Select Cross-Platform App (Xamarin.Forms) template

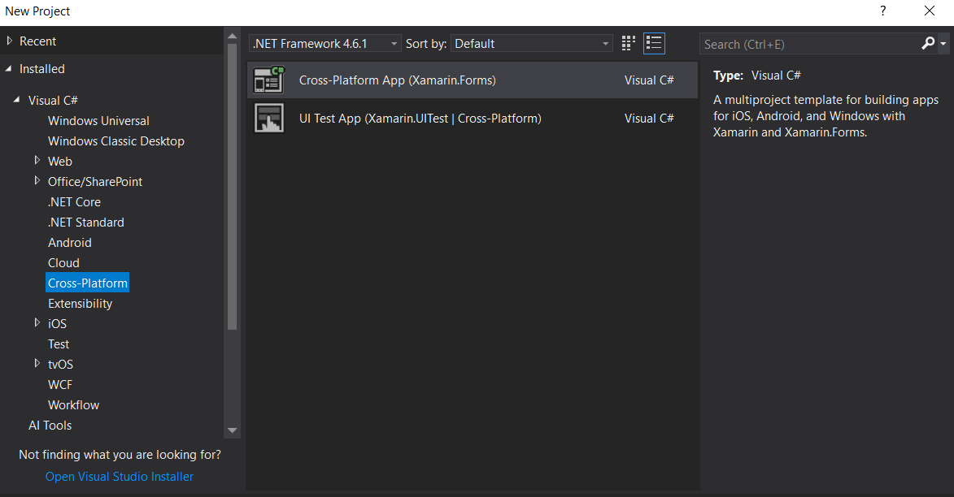[473, 80]
